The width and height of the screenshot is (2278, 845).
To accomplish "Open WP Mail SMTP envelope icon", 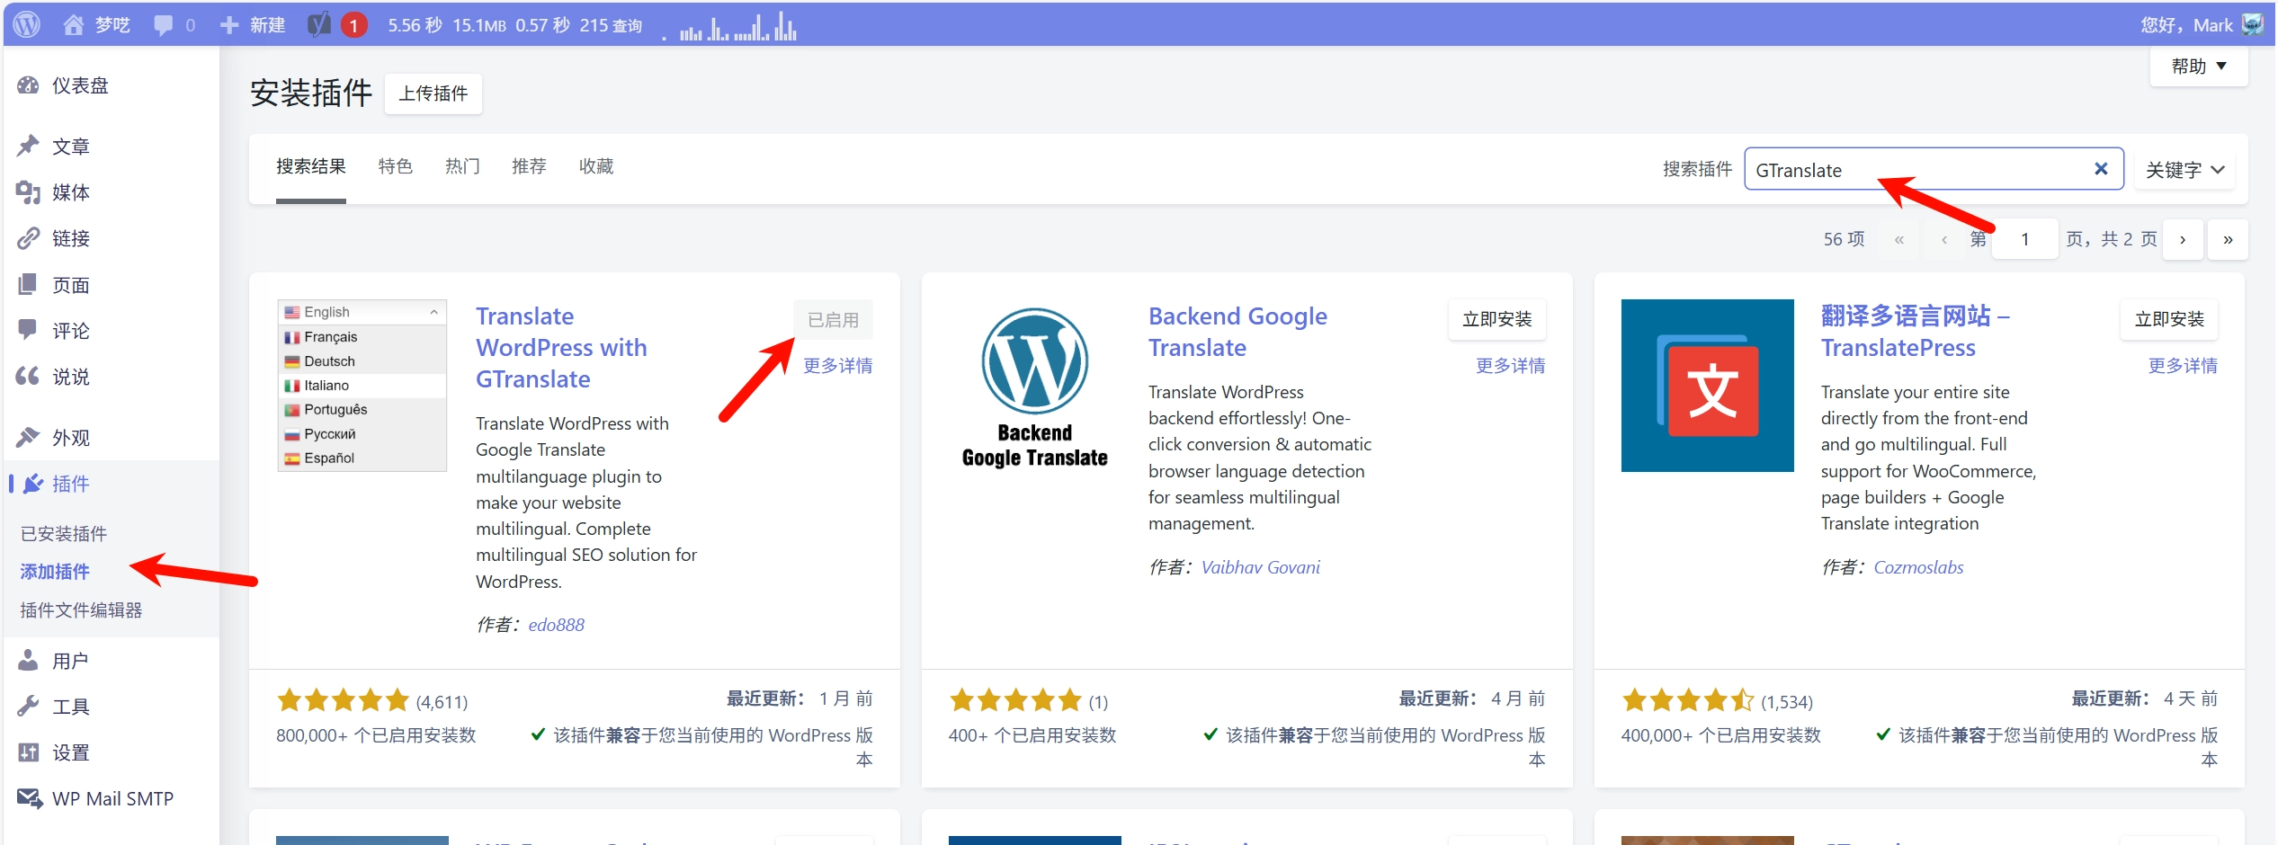I will click(x=29, y=798).
